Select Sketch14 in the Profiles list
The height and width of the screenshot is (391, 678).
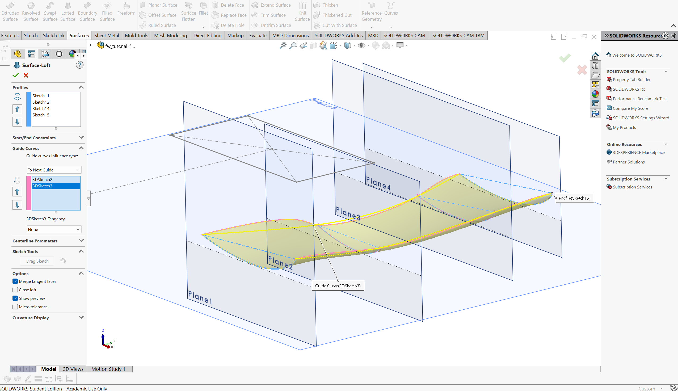(41, 108)
